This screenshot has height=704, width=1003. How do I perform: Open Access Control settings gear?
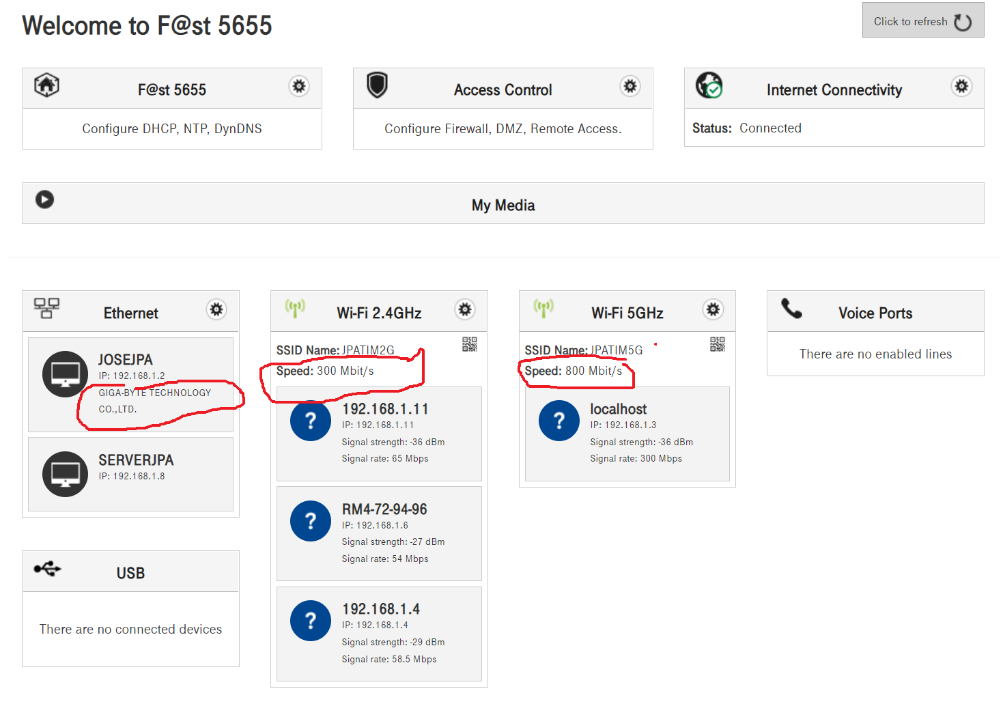tap(630, 87)
